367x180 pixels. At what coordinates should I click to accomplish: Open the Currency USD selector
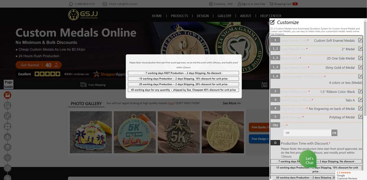tap(221, 4)
